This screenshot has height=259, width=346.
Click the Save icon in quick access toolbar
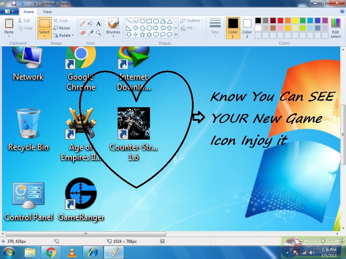14,3
